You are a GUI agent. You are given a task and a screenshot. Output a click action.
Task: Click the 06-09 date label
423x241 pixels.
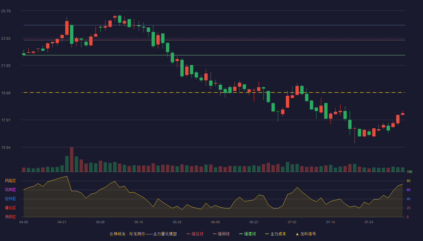click(215, 222)
